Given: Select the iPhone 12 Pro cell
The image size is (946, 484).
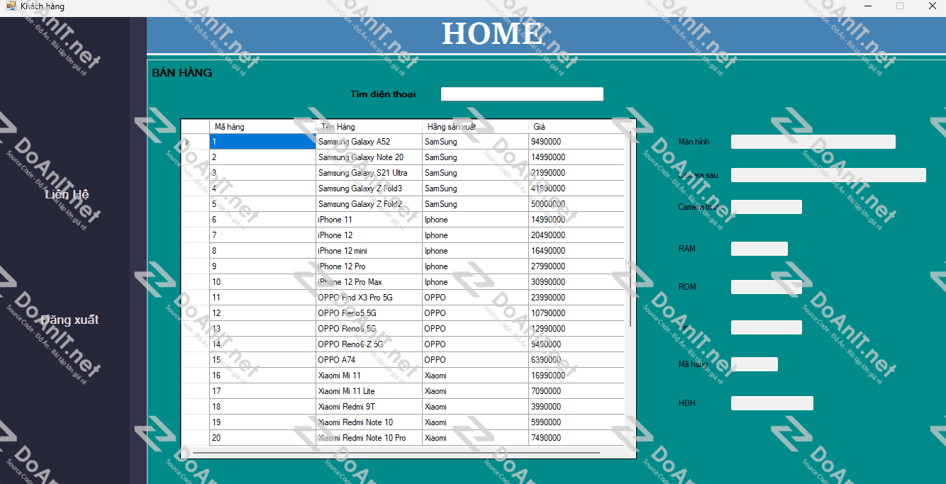Looking at the screenshot, I should [369, 266].
